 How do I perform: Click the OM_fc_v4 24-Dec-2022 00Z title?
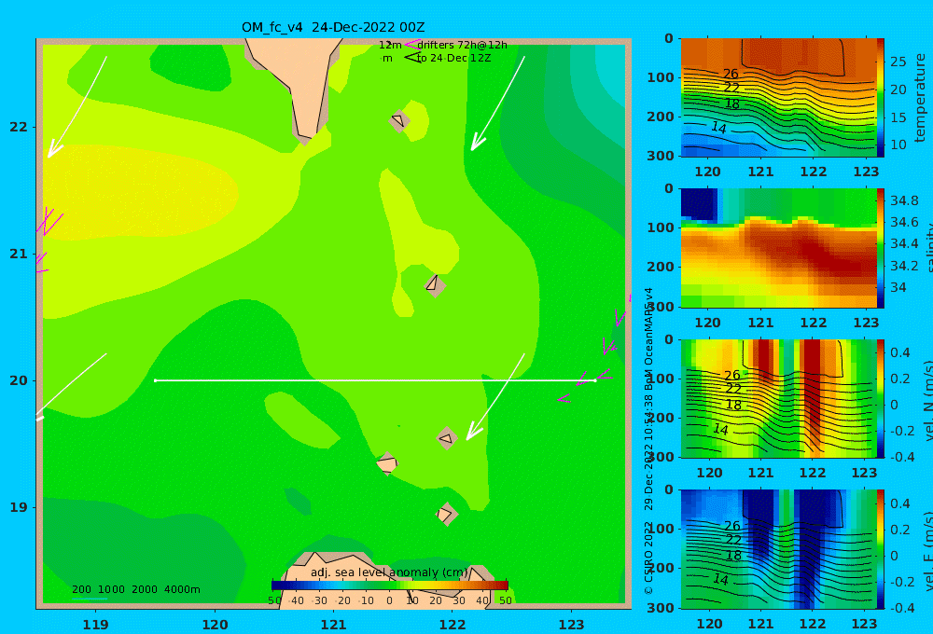click(x=333, y=27)
